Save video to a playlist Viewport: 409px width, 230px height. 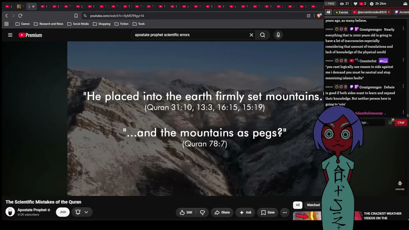point(268,212)
